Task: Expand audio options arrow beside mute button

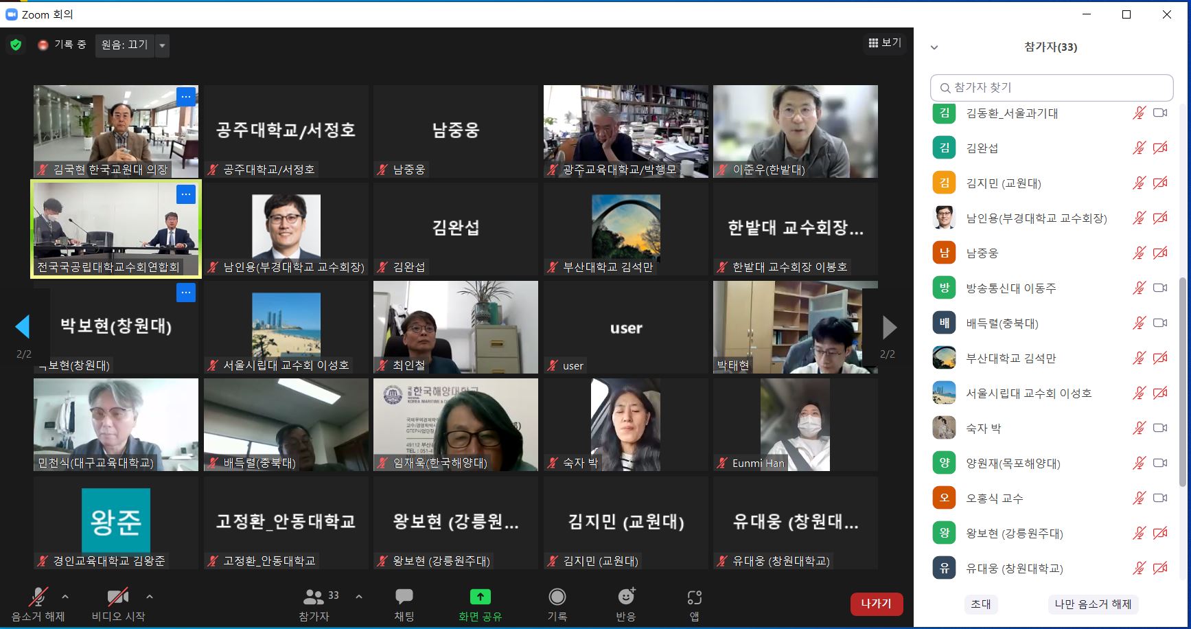Action: tap(65, 597)
